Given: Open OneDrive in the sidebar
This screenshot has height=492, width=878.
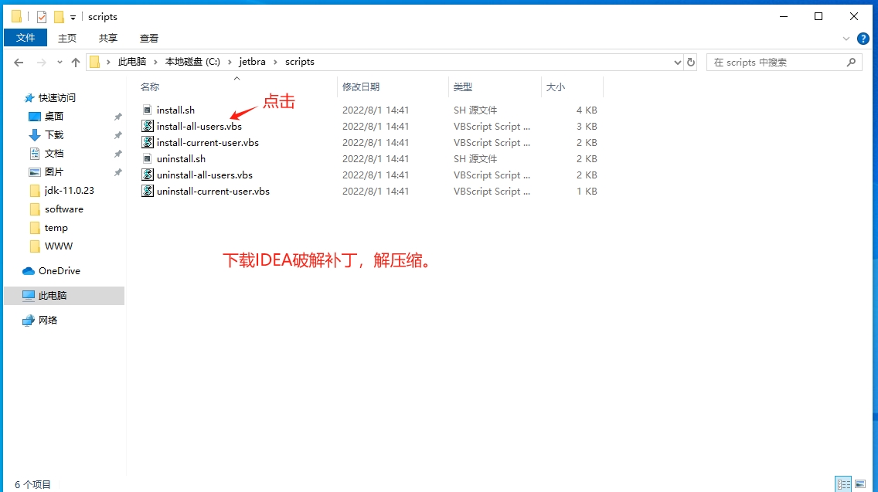Looking at the screenshot, I should 59,271.
